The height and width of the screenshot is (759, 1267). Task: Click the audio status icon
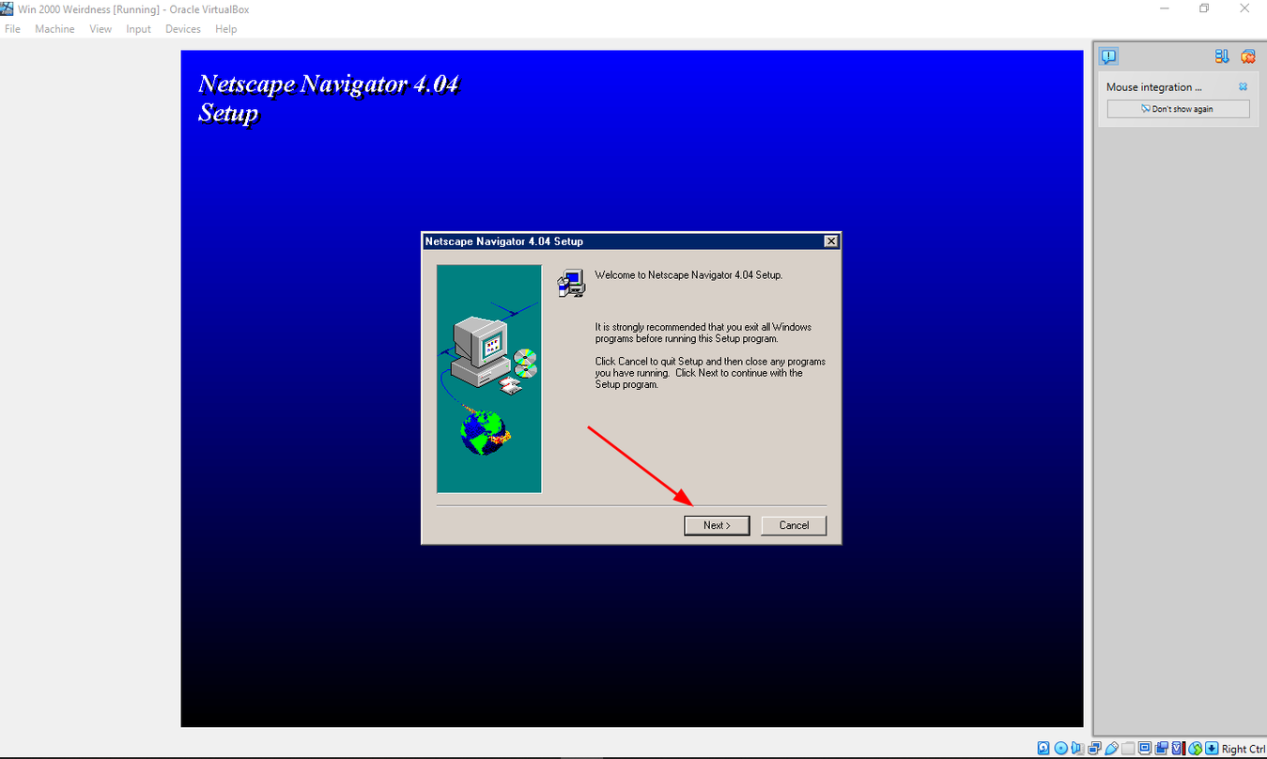tap(1077, 749)
